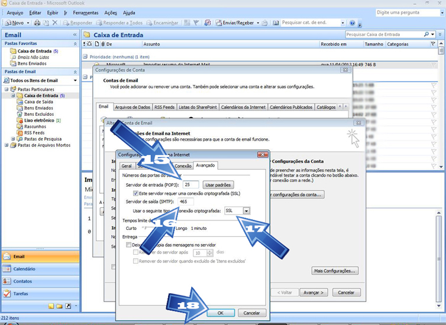Open the Address Book toolbar icon
This screenshot has height=325, width=446.
click(276, 22)
